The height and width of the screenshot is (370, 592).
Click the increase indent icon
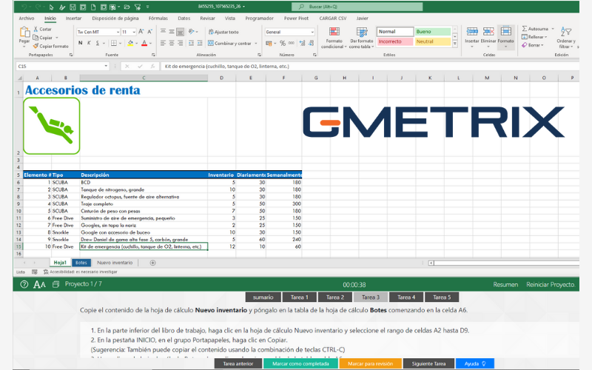pyautogui.click(x=200, y=44)
